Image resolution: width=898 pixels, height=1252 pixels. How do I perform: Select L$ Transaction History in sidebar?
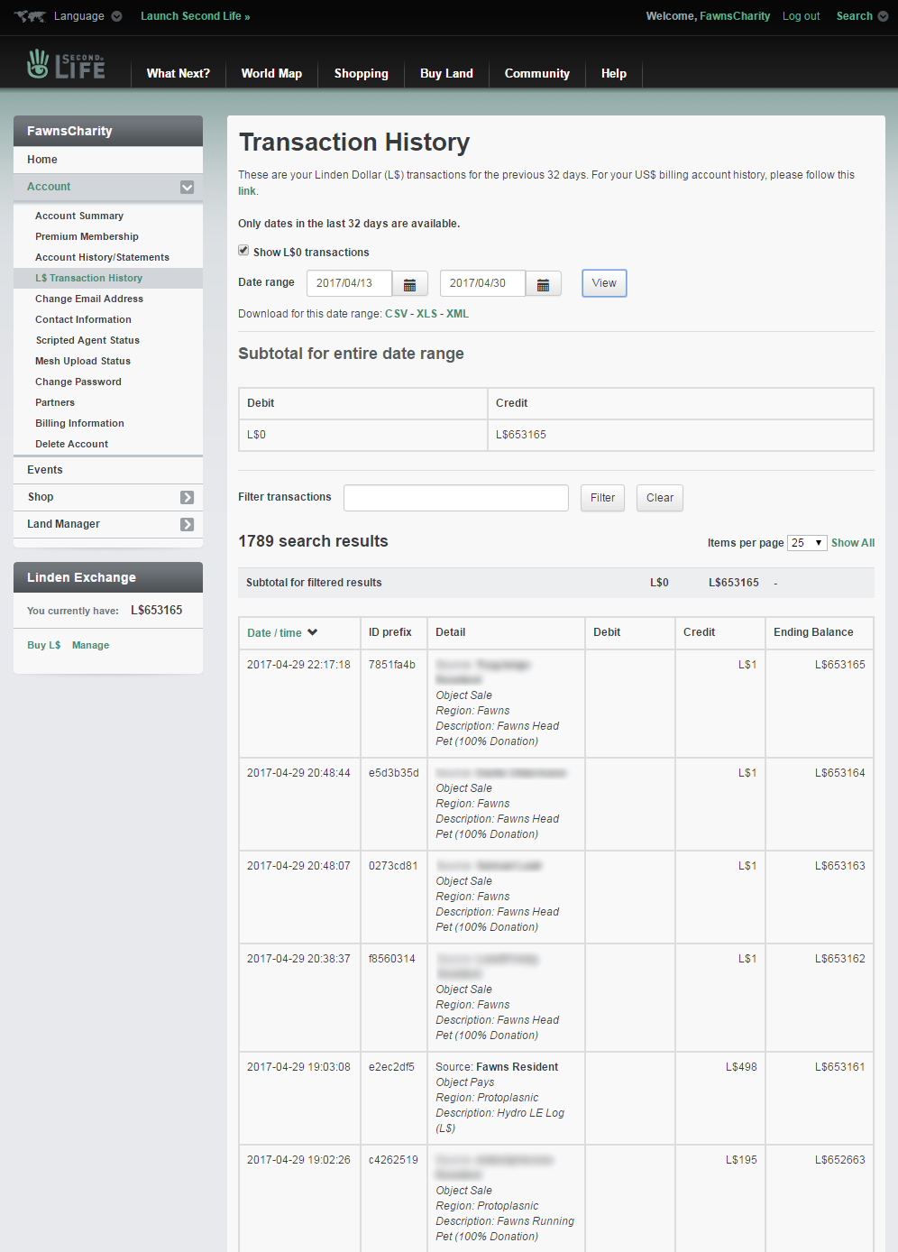(x=89, y=279)
